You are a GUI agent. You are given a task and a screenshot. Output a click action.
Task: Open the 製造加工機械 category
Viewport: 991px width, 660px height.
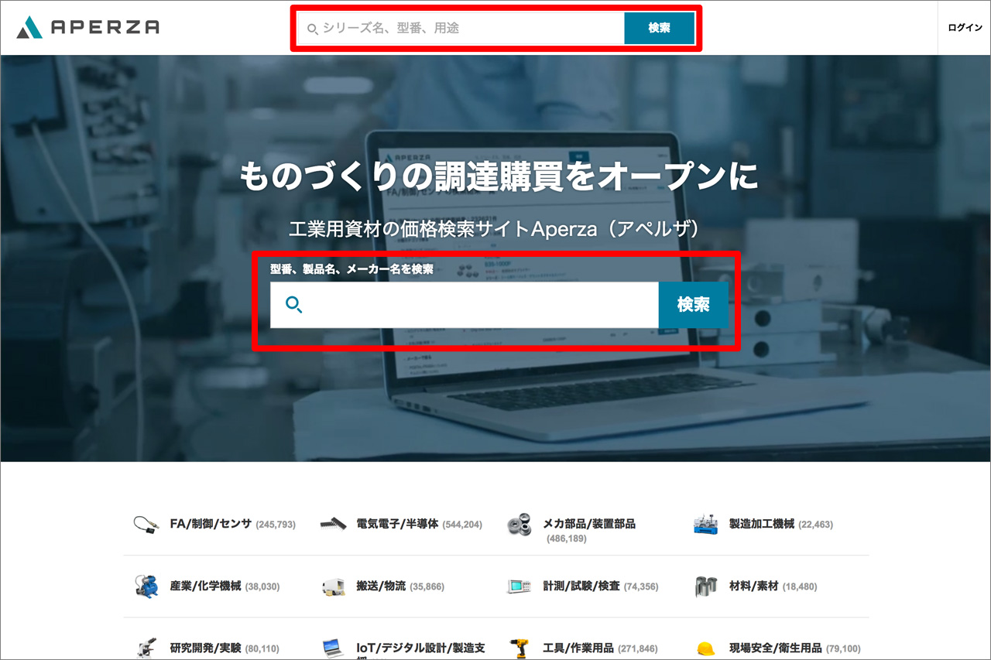(x=762, y=524)
